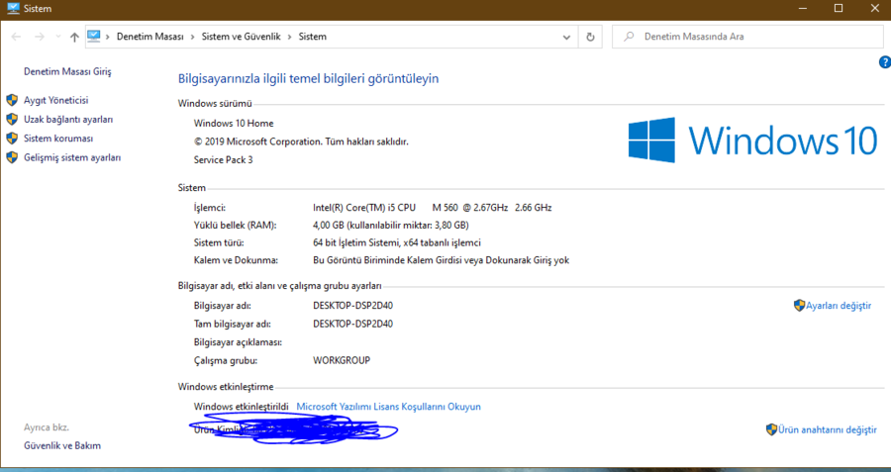
Task: Click the 4,00 GB RAM value
Action: (391, 225)
